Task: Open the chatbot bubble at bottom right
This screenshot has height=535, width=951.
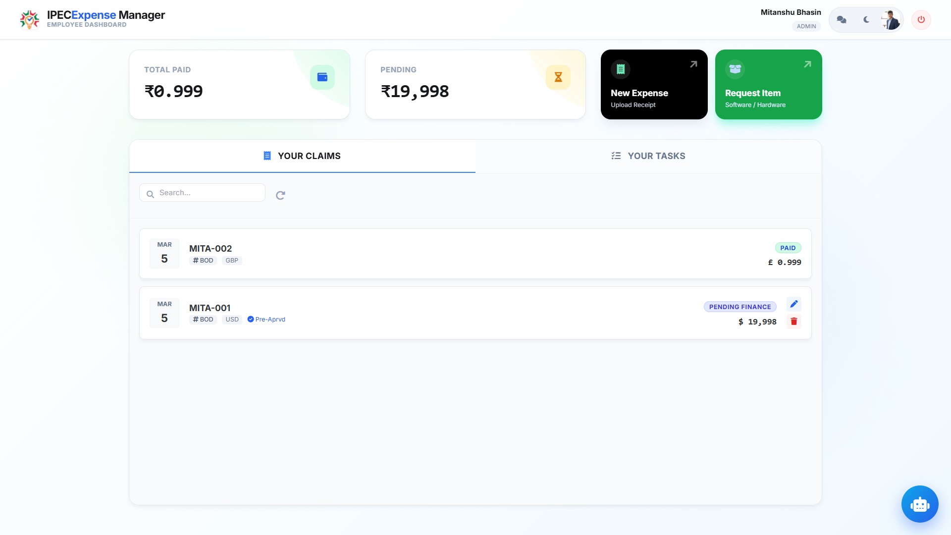Action: click(x=920, y=504)
